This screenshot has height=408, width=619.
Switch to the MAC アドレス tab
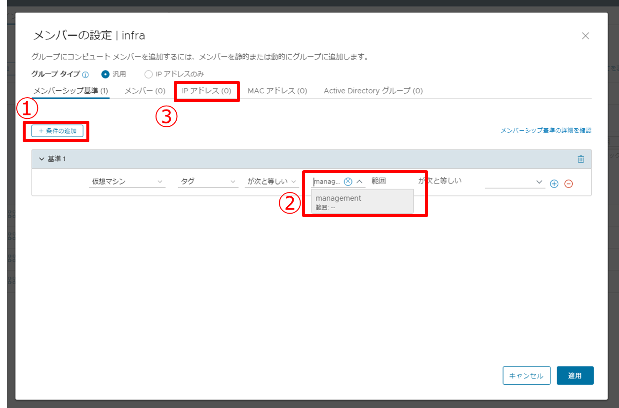click(x=277, y=91)
